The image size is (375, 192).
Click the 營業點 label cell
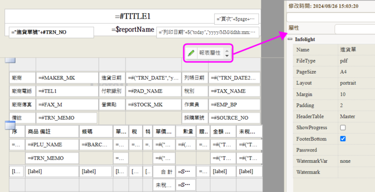coord(112,105)
